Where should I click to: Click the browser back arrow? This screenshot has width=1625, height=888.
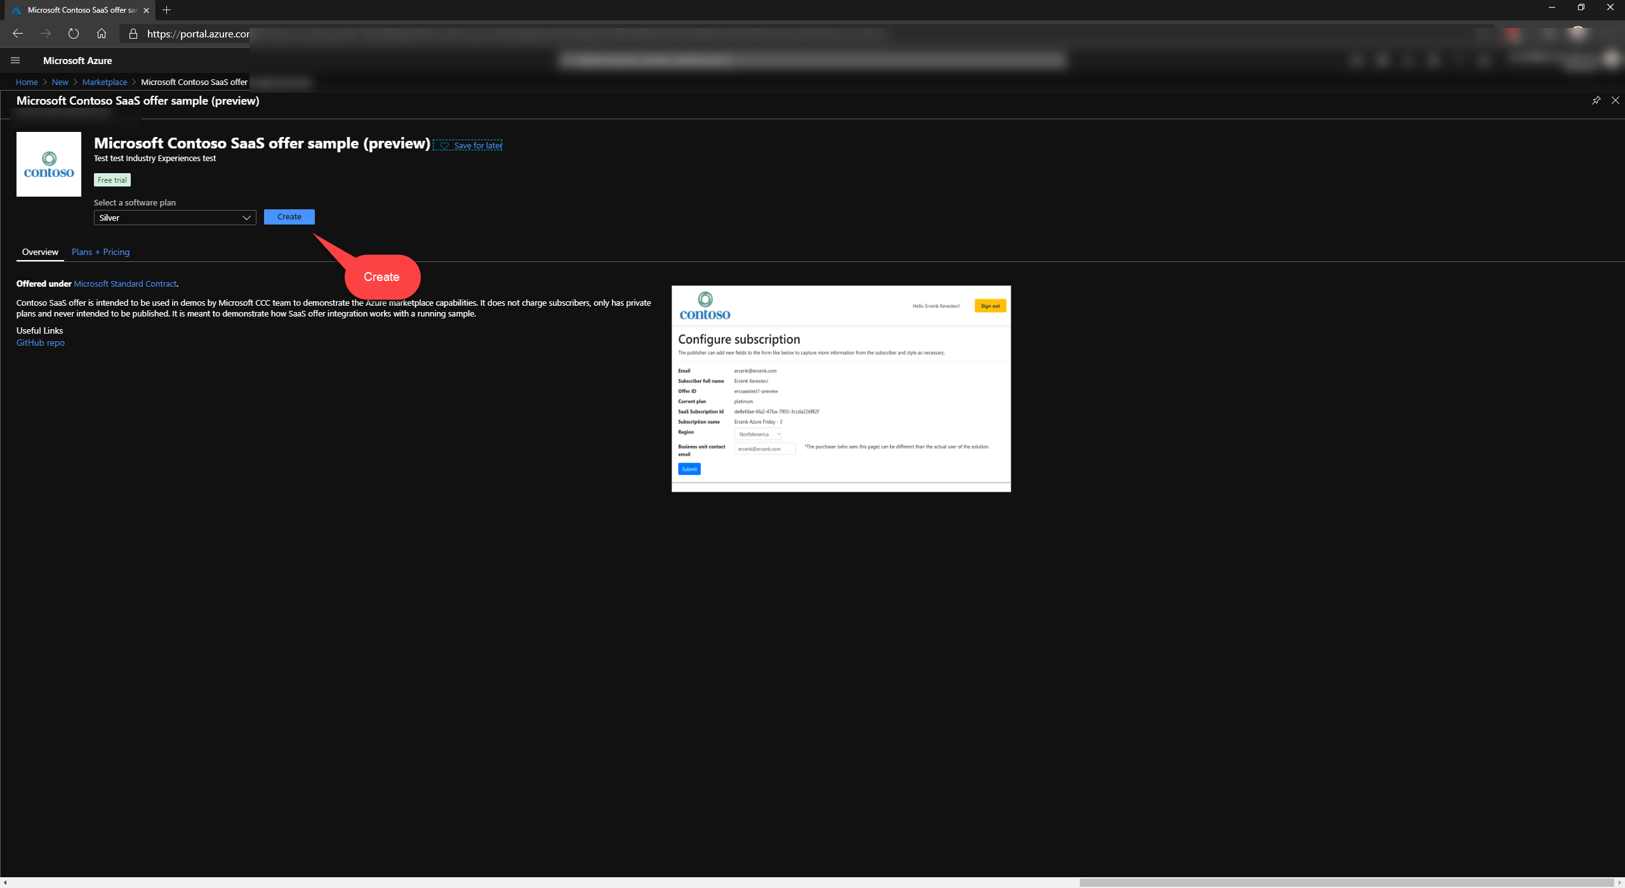(18, 34)
